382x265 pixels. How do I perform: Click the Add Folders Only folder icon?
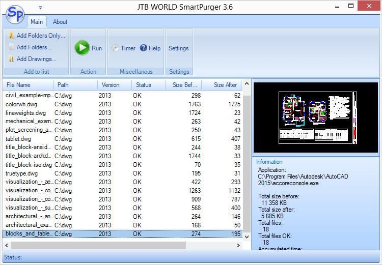pyautogui.click(x=11, y=36)
